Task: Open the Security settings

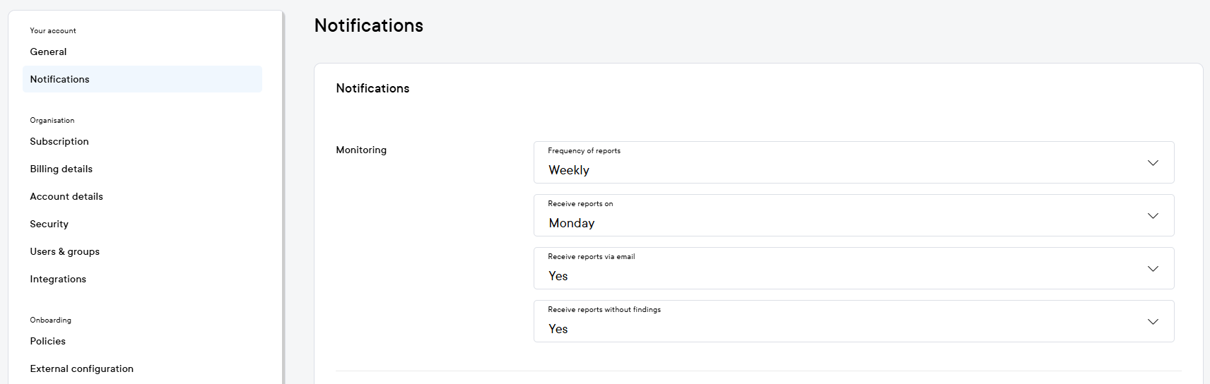Action: click(49, 224)
